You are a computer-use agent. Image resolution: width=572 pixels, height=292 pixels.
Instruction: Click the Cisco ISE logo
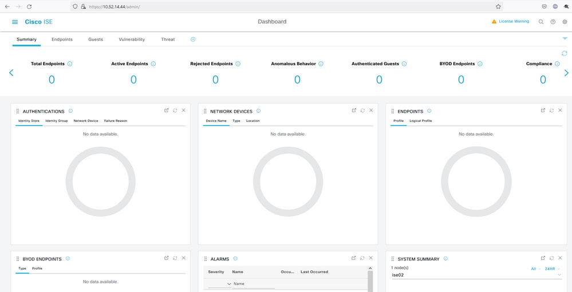(39, 22)
